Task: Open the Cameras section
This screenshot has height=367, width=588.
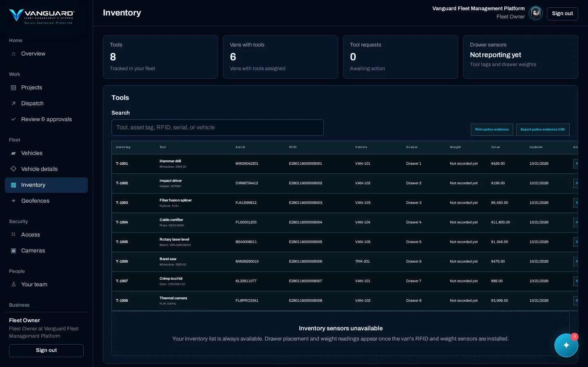Action: pos(46,251)
